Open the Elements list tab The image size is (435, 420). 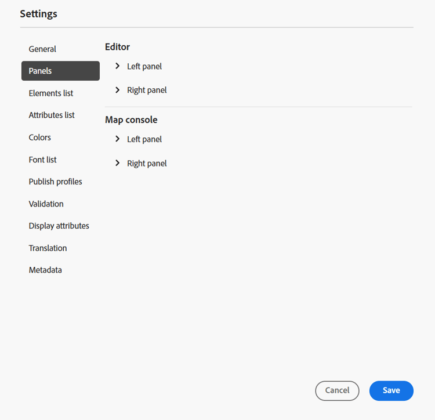[x=51, y=93]
